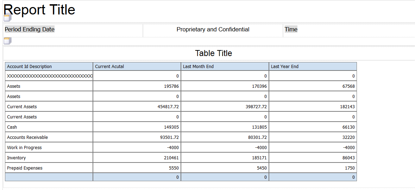Select the value 1750
This screenshot has width=415, height=190.
(350, 168)
